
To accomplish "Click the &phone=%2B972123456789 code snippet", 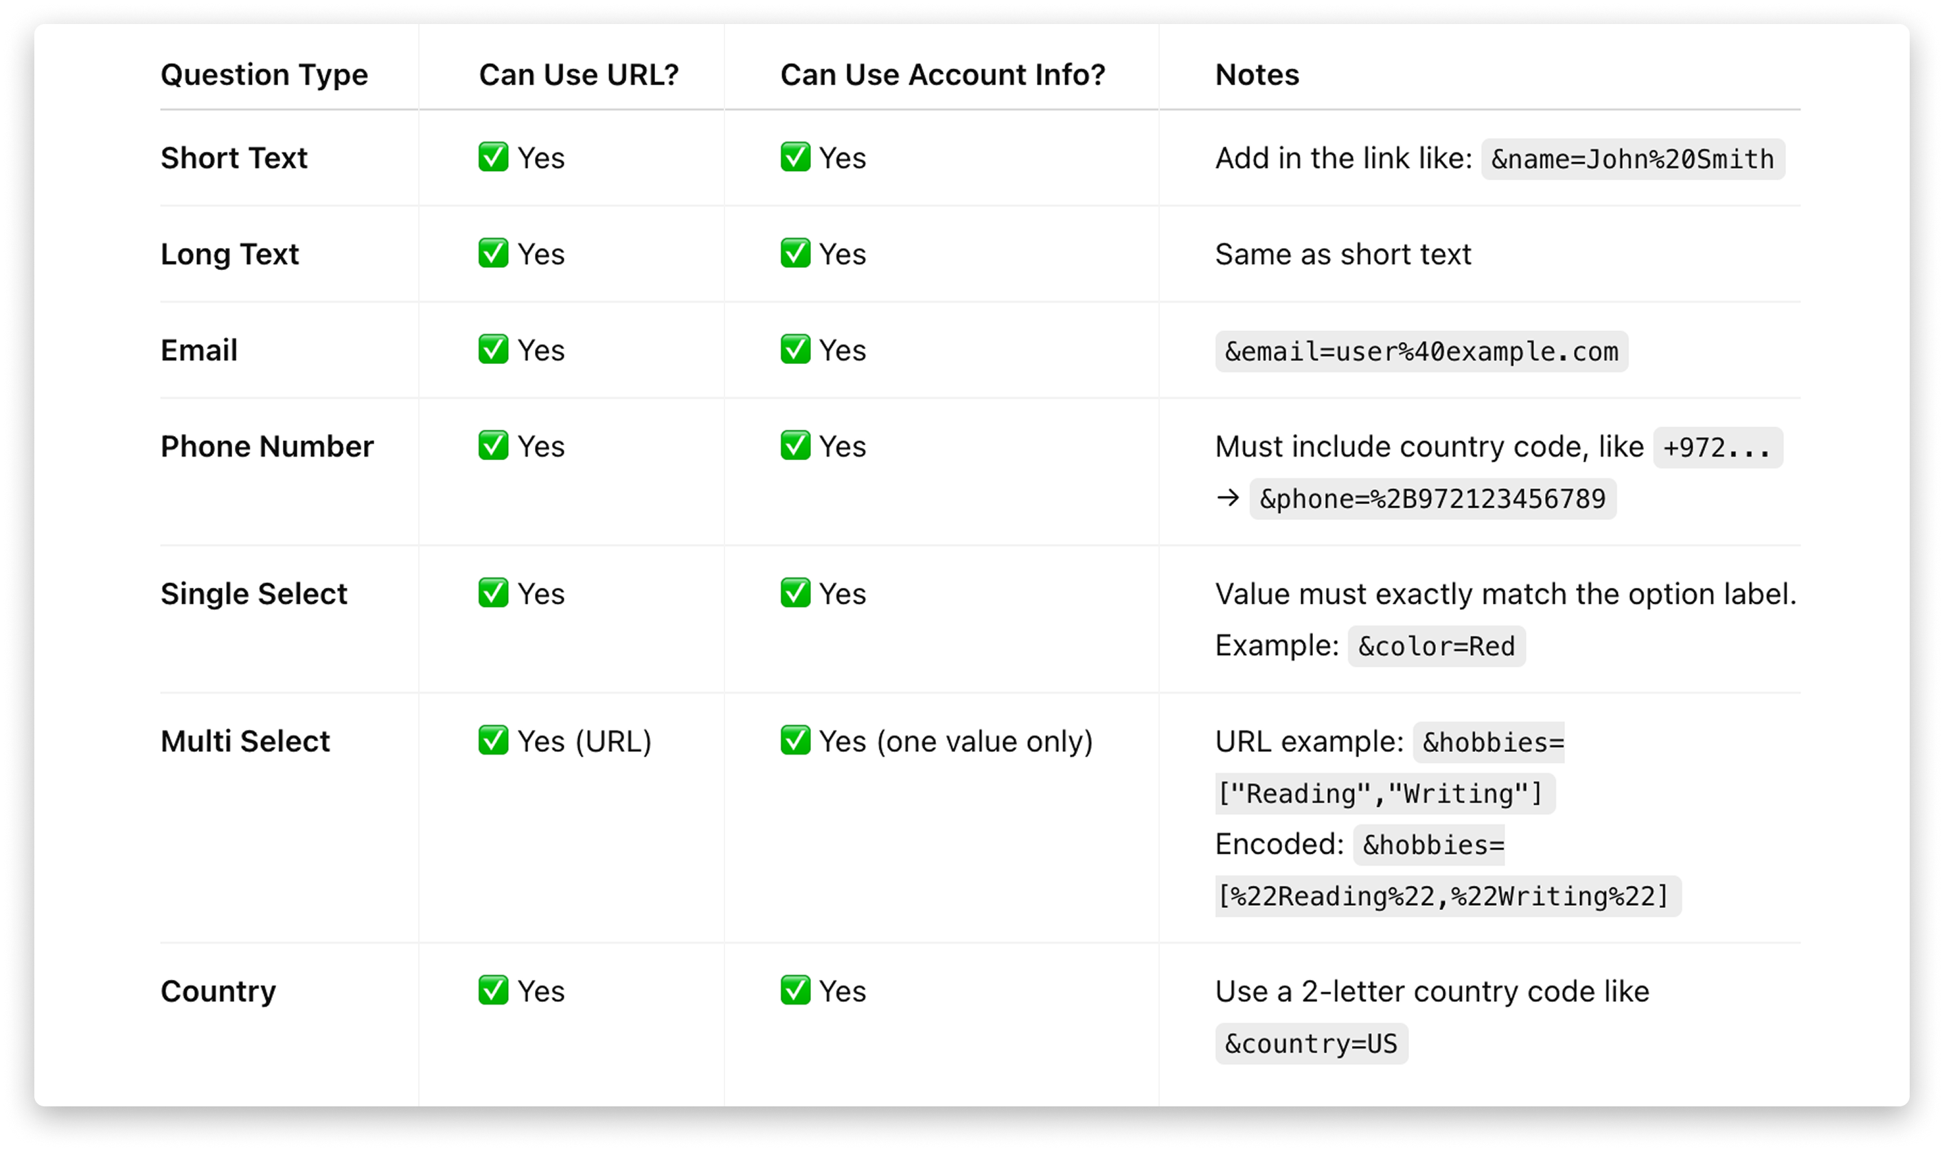I will [1432, 499].
